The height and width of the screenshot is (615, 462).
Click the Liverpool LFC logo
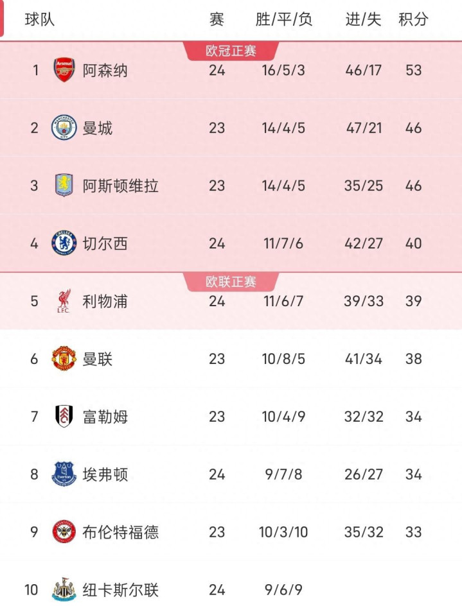tap(64, 301)
